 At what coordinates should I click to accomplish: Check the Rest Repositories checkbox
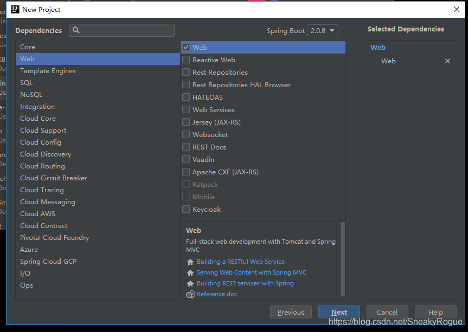pyautogui.click(x=186, y=72)
